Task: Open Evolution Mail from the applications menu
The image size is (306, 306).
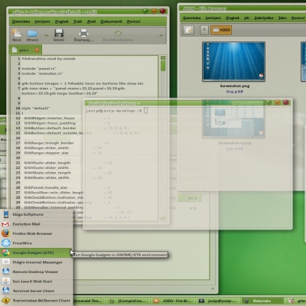Action: (x=37, y=224)
